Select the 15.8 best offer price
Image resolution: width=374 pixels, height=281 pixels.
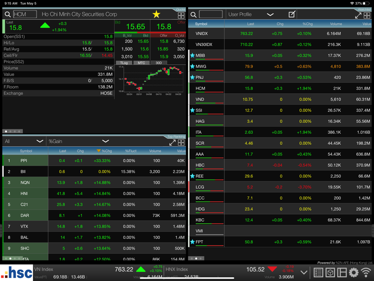click(164, 27)
